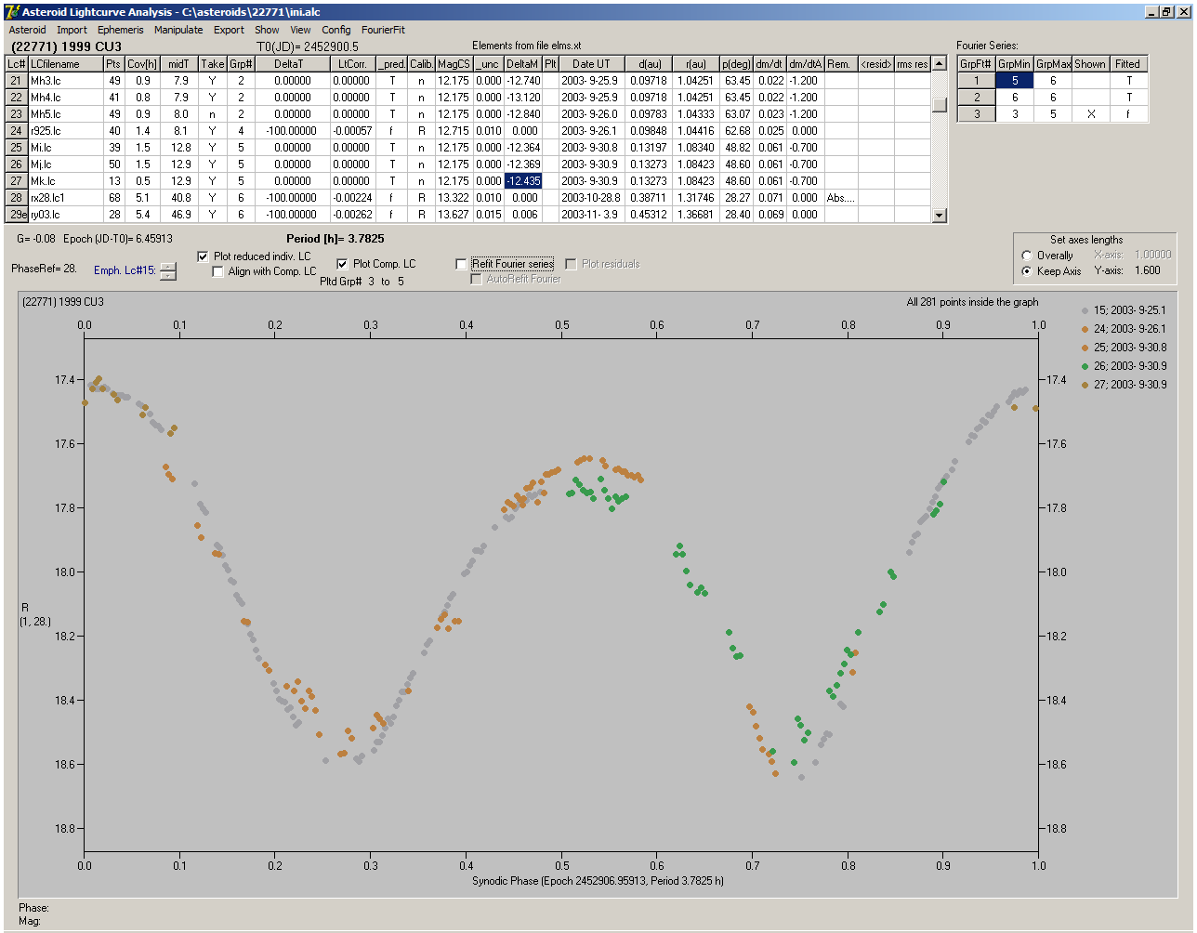Click the DeltaT column header

292,64
